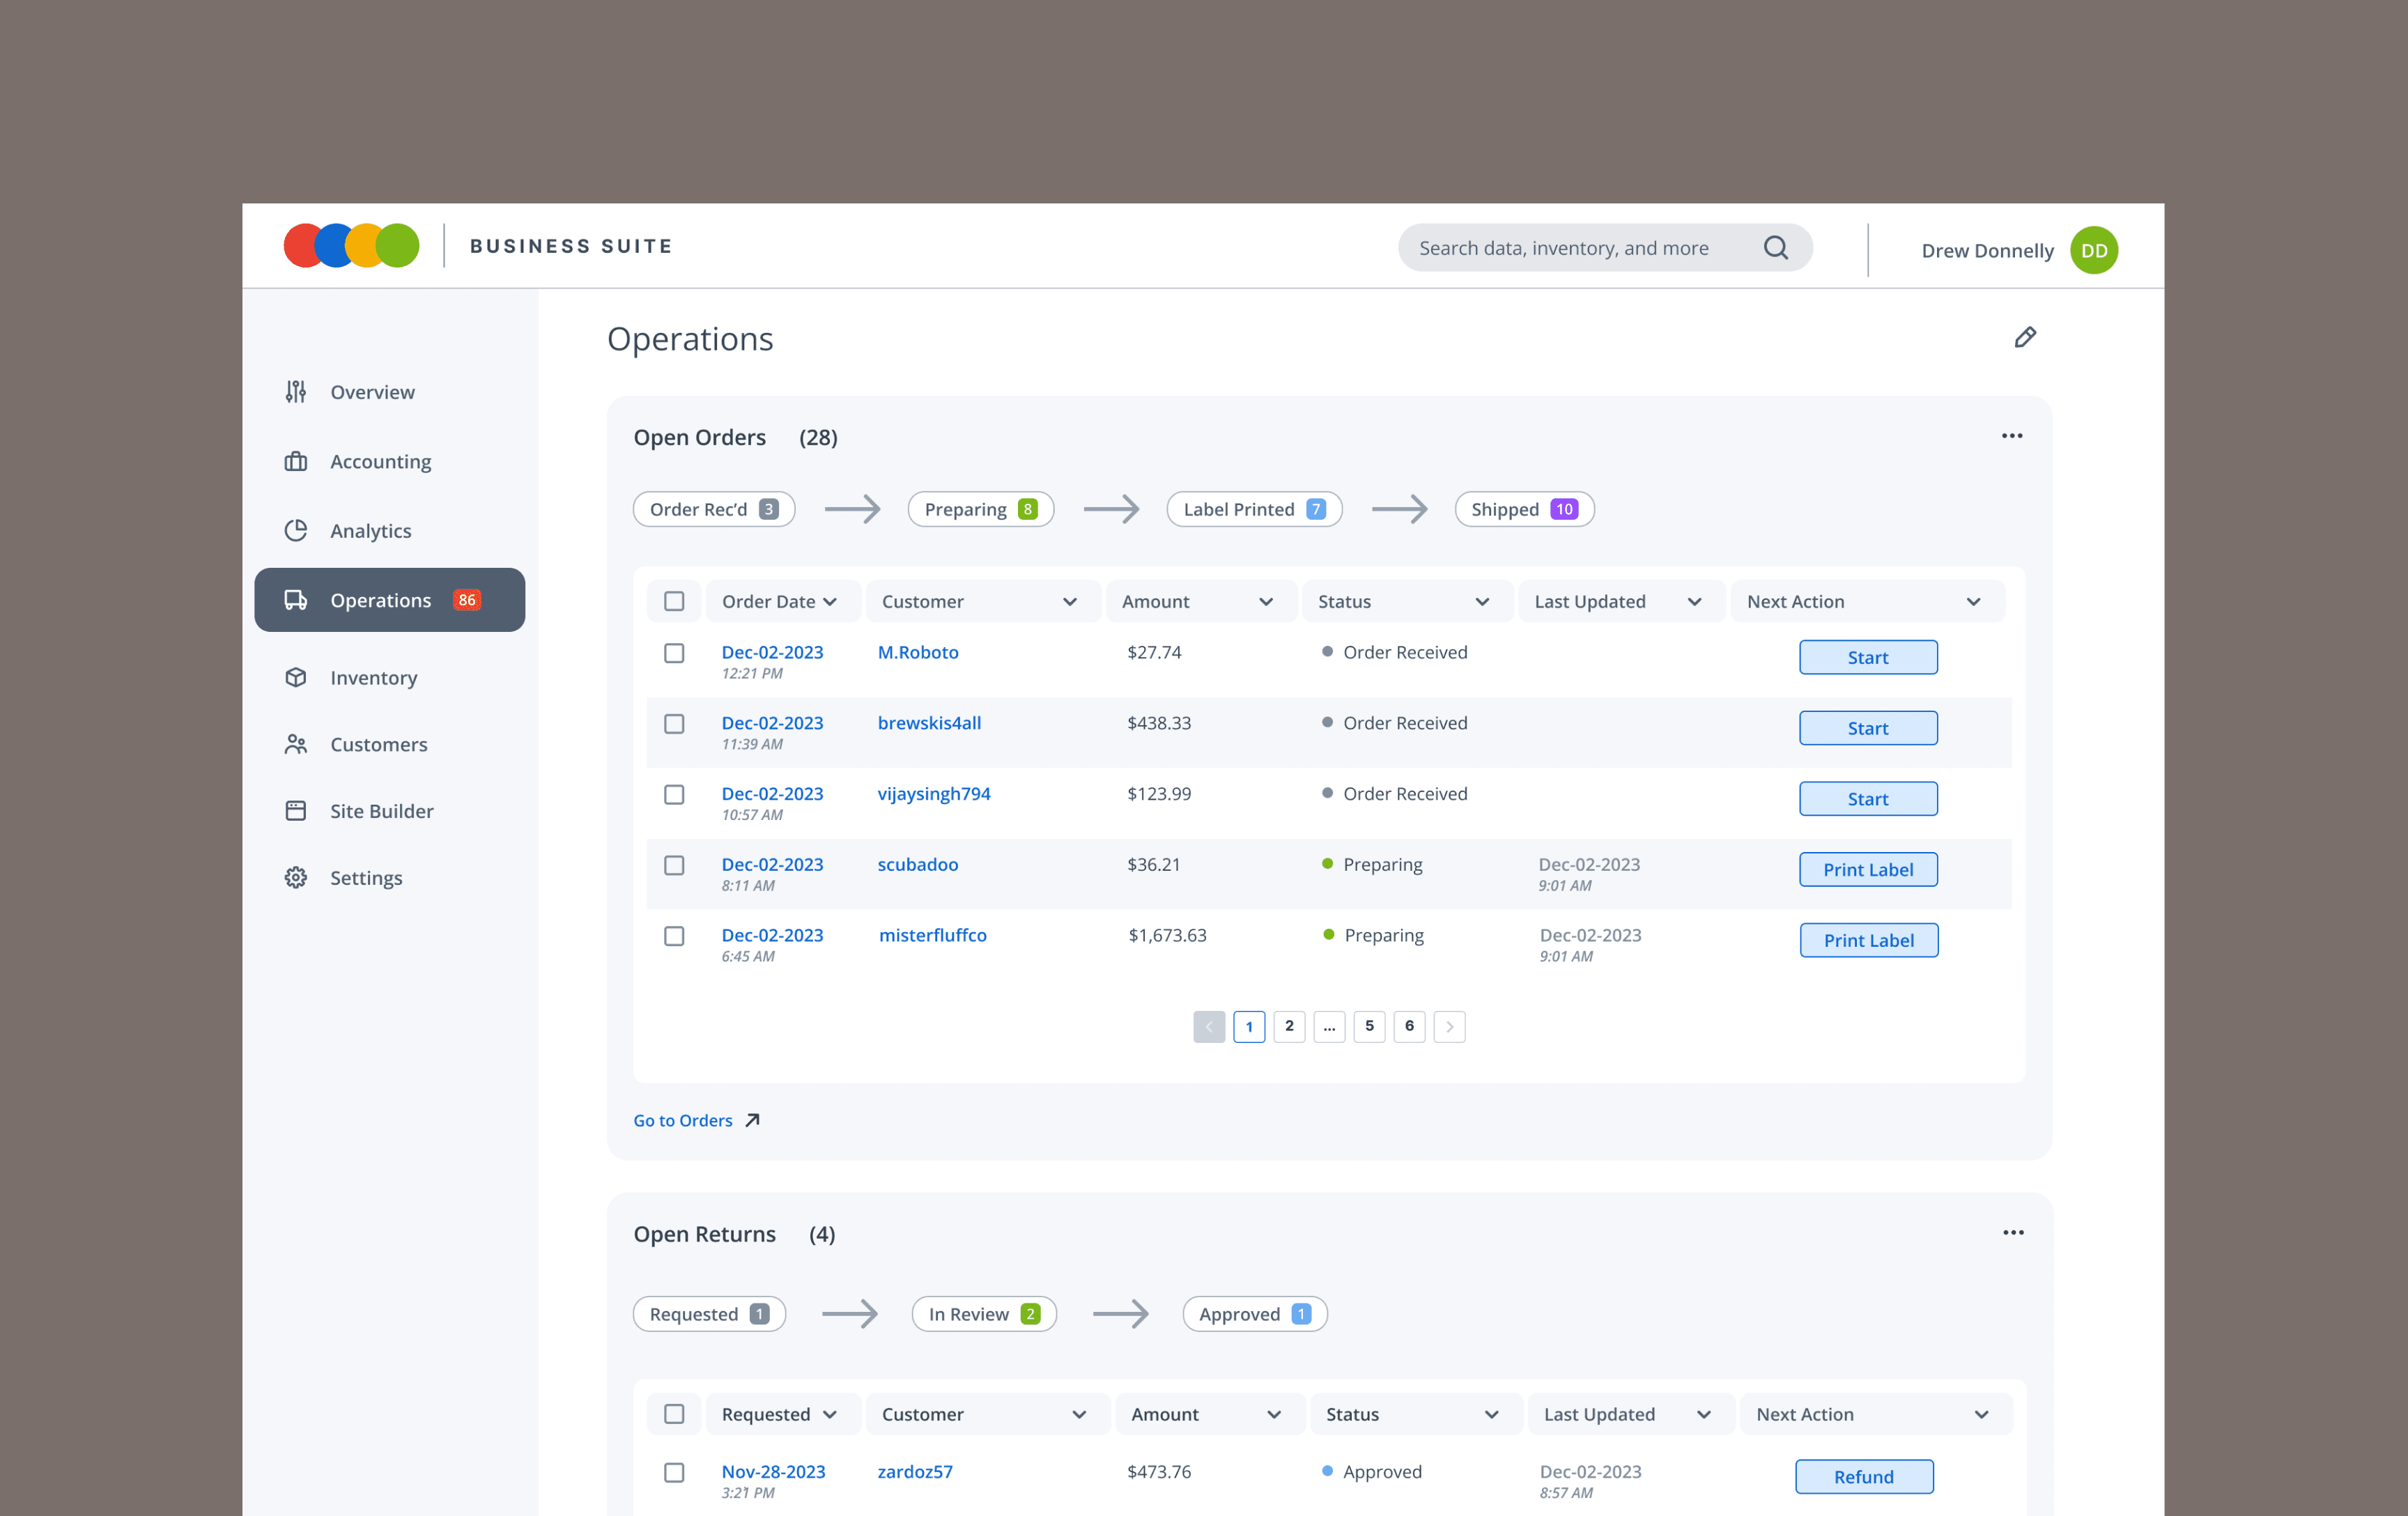Click the Analytics pie chart icon
2408x1516 pixels.
click(296, 531)
